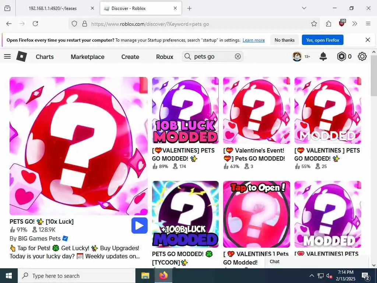The image size is (377, 283).
Task: Clear the Roblox search field with X icon
Action: coord(237,56)
